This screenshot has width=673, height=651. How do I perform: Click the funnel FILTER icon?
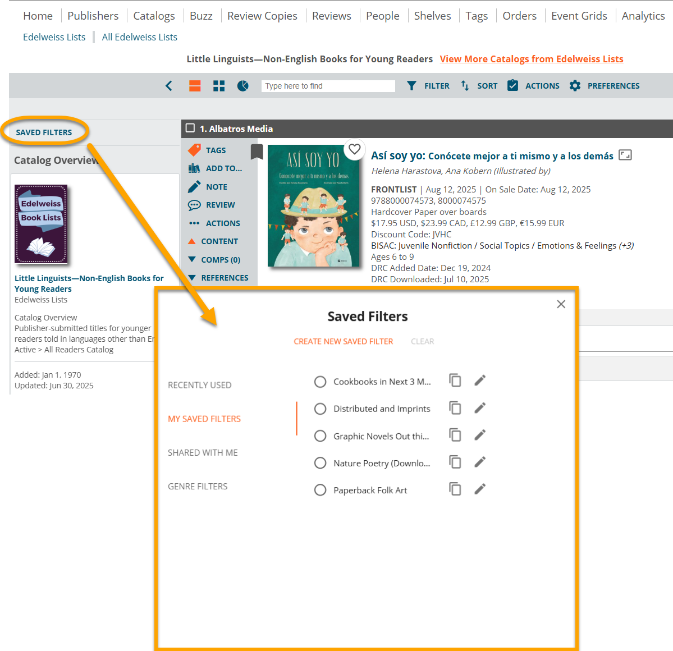411,86
